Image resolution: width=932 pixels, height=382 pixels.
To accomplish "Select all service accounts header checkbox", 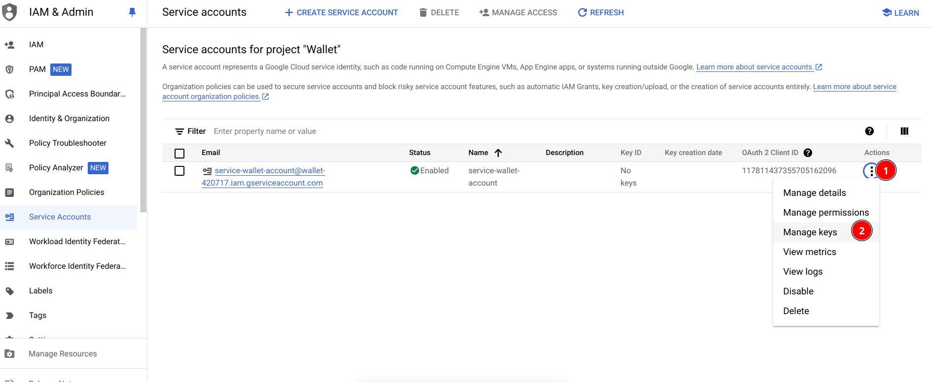I will (179, 154).
